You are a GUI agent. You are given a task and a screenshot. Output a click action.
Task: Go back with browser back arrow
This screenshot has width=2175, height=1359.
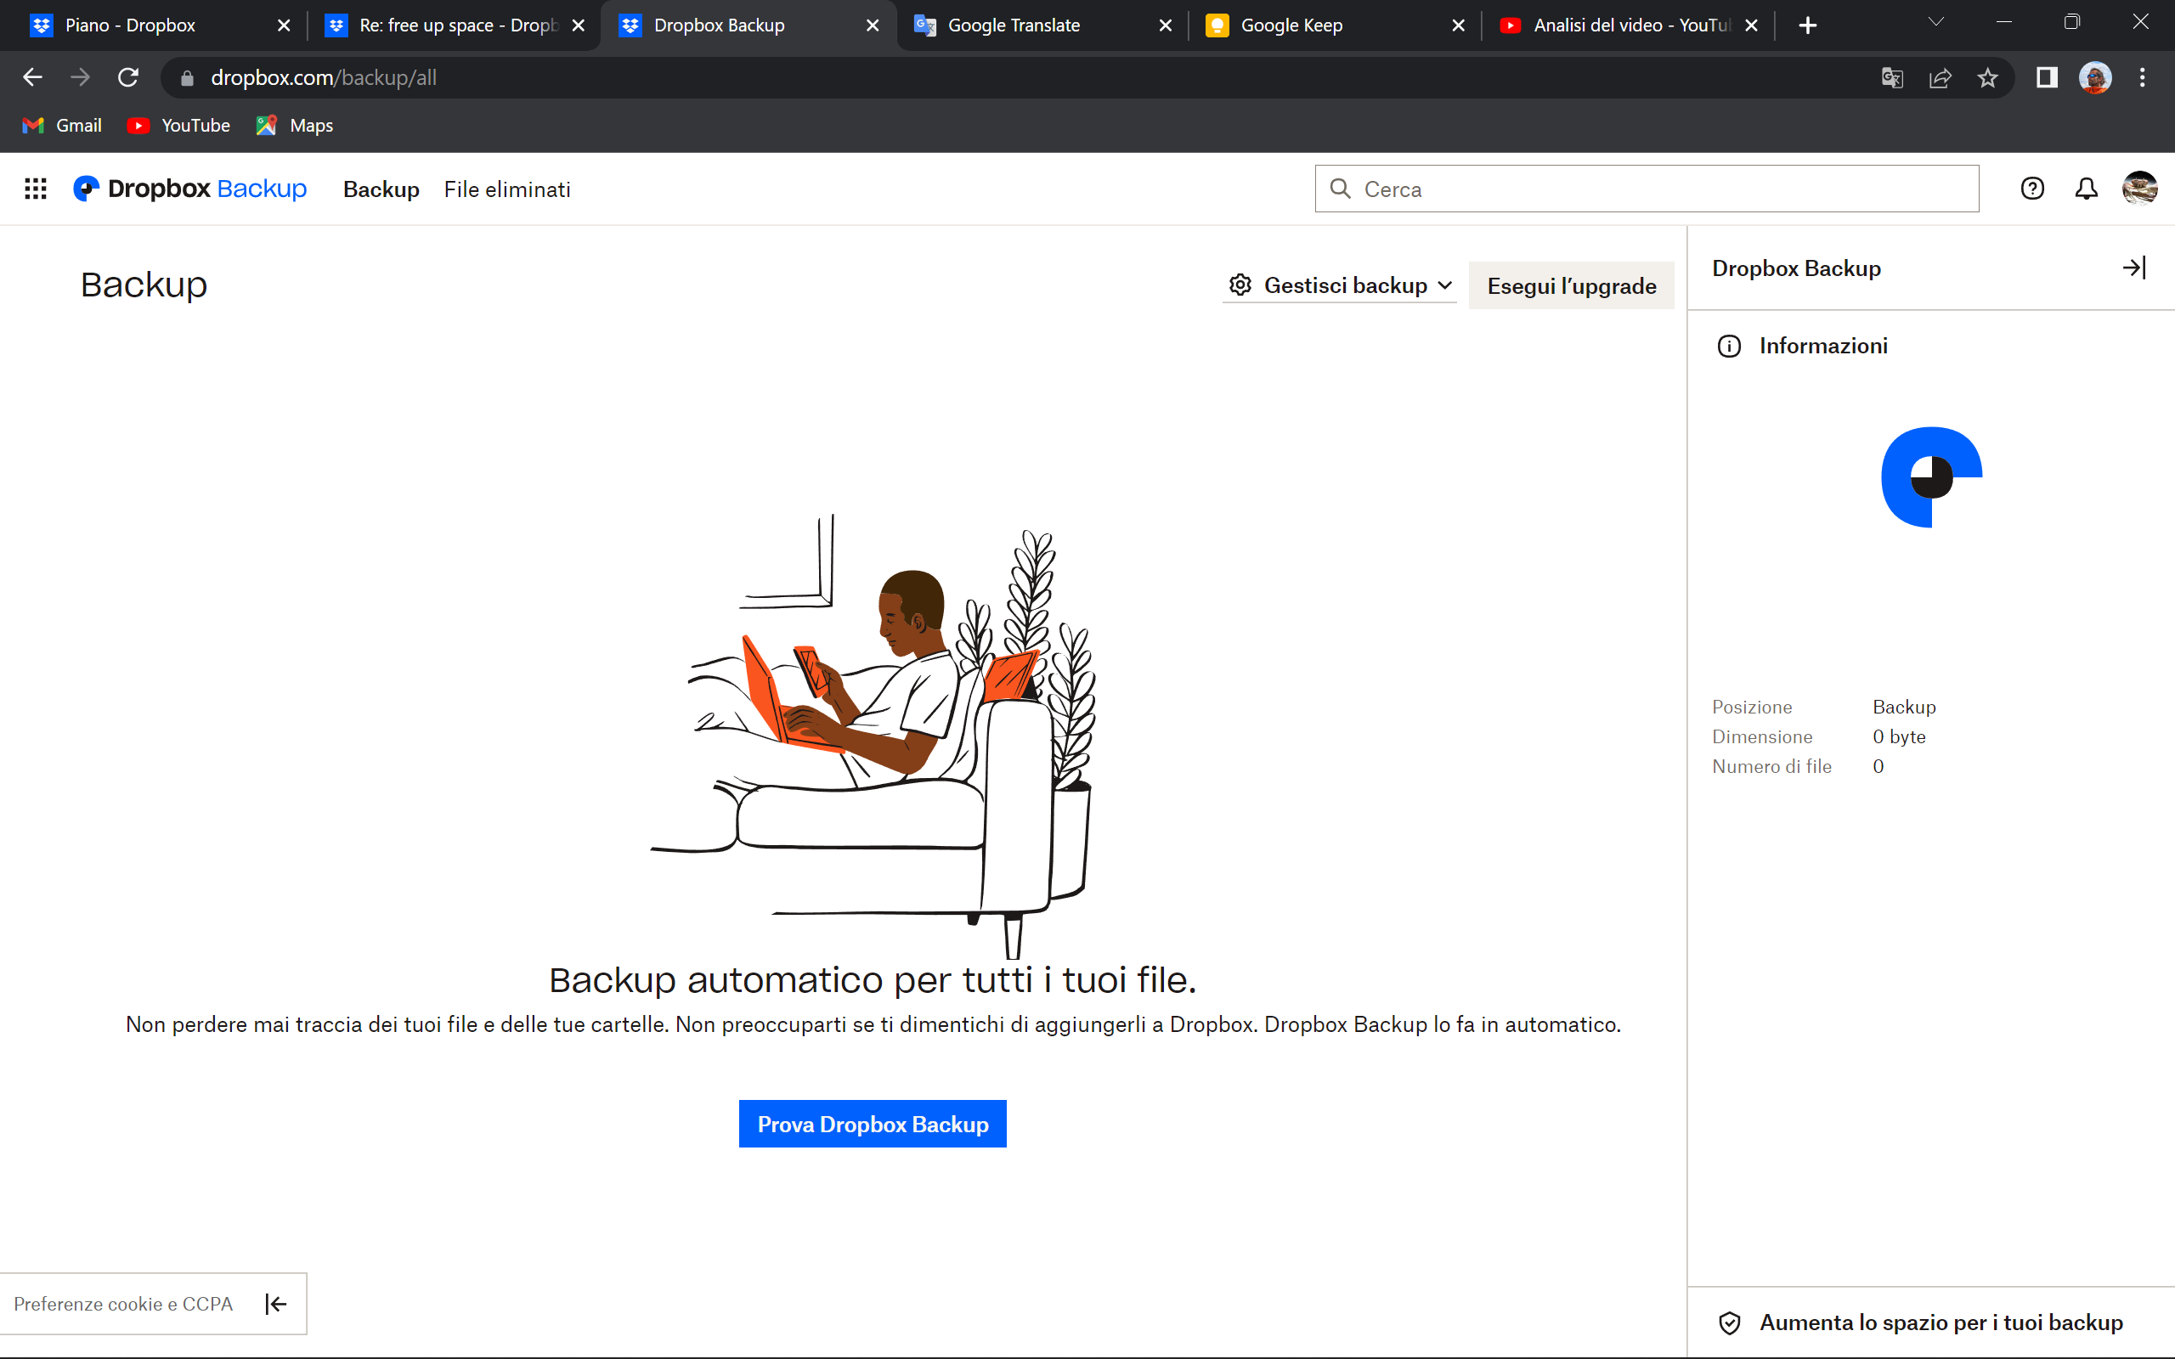coord(32,78)
